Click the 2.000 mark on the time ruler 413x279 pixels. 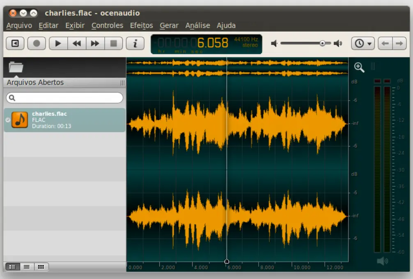168,268
